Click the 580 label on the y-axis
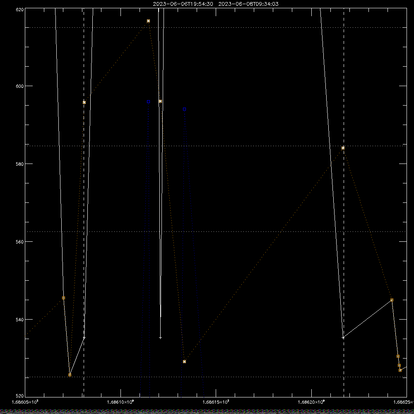 [x=20, y=164]
